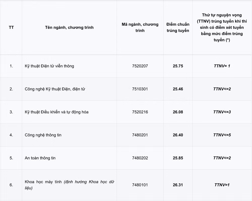Select the "Mã ngành, chương trình" header cell

[x=140, y=27]
